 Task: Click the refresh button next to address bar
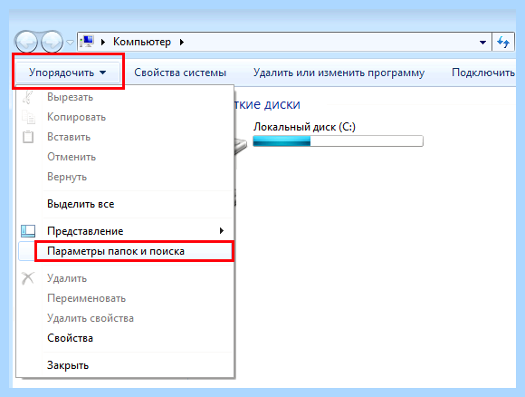pyautogui.click(x=503, y=42)
